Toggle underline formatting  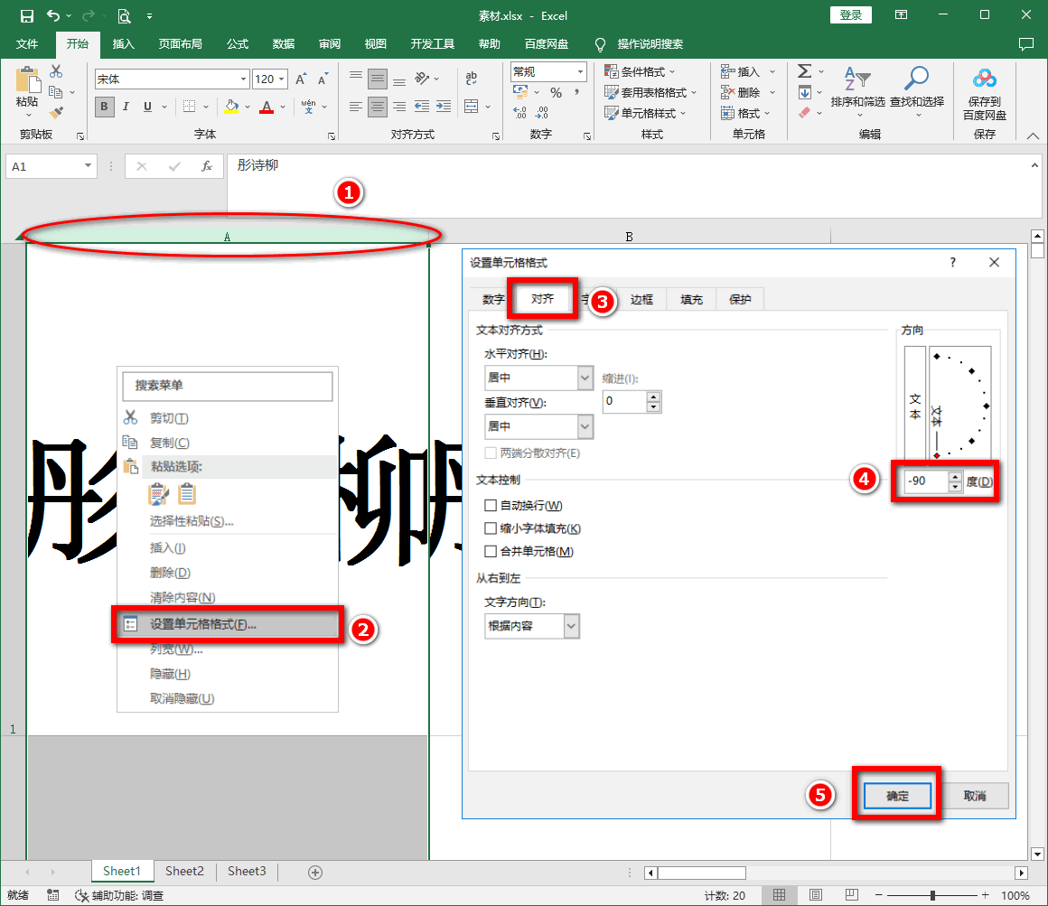point(147,107)
